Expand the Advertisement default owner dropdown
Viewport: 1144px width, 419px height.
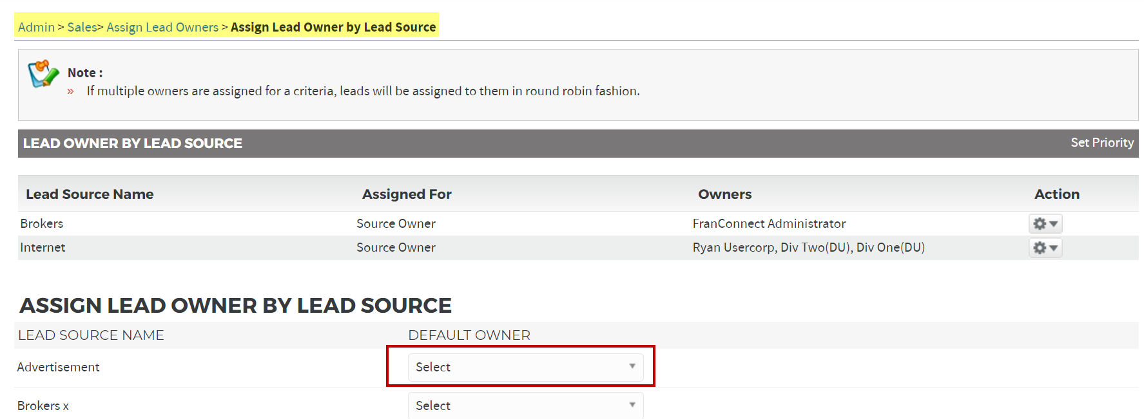coord(525,367)
